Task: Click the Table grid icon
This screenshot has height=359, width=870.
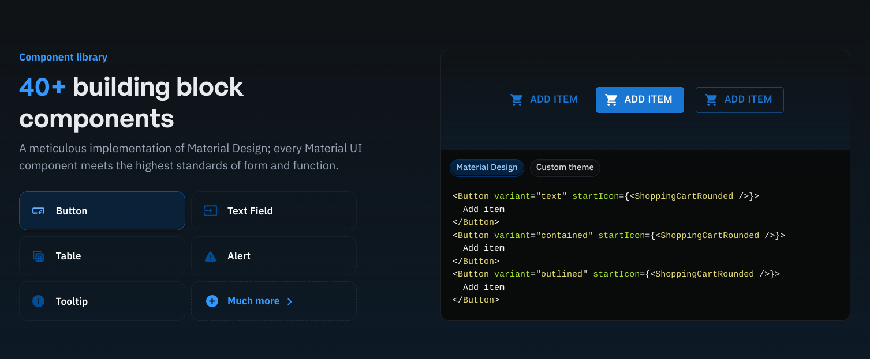Action: pyautogui.click(x=39, y=256)
